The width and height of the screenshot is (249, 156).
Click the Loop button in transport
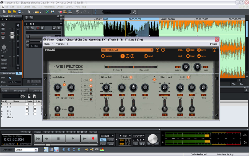pyautogui.click(x=111, y=144)
